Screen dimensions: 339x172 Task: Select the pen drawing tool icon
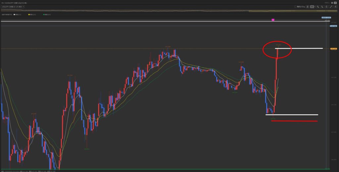click(331, 7)
